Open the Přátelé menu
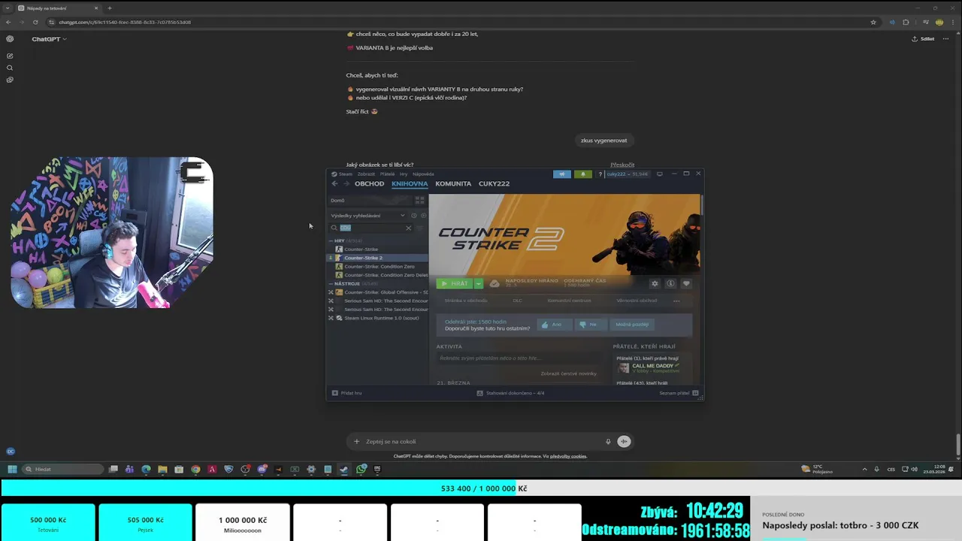Viewport: 962px width, 541px height. pos(387,174)
